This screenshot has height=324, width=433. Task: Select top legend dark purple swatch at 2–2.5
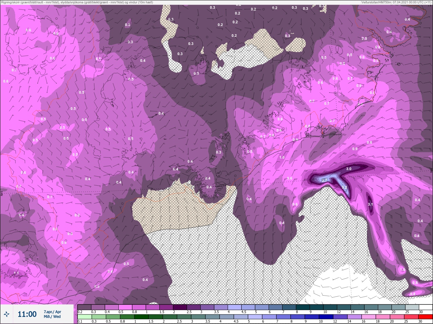click(x=180, y=307)
